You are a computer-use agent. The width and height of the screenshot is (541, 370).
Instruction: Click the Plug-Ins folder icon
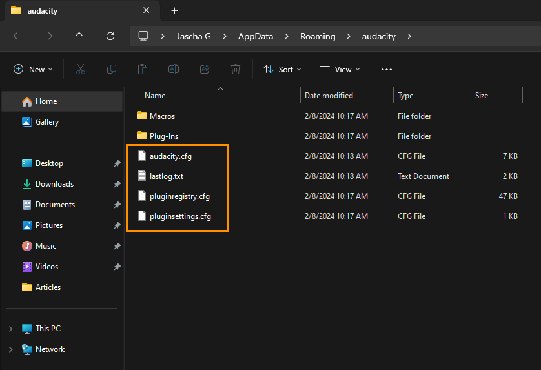142,136
